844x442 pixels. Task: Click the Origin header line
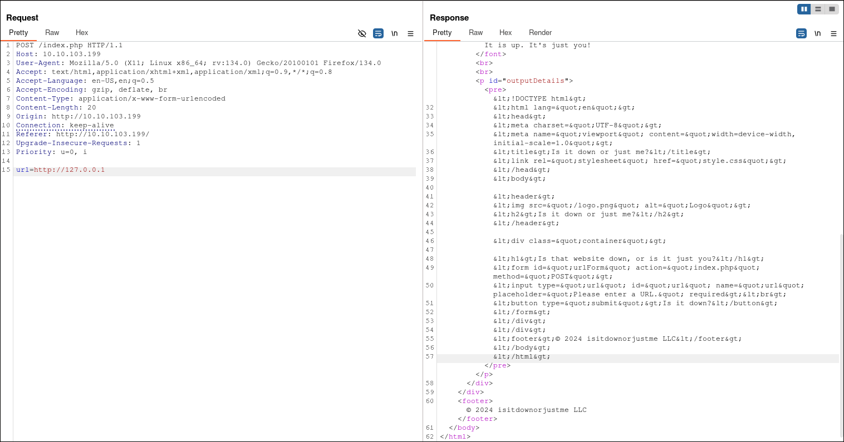pos(78,116)
